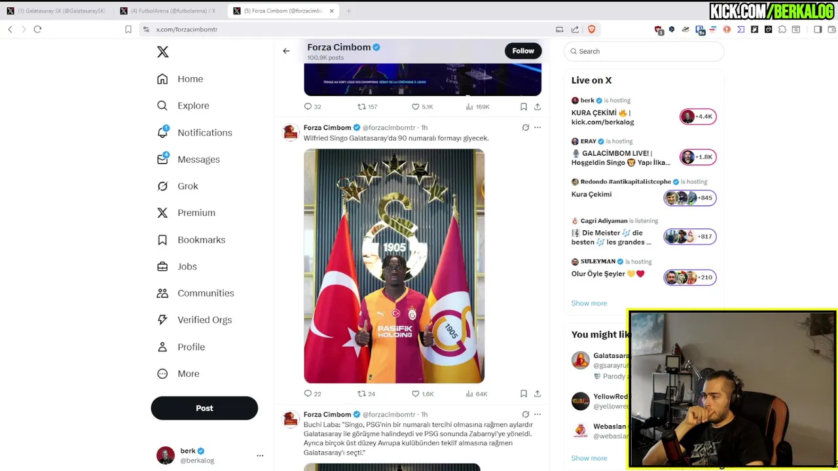Viewport: 838px width, 471px height.
Task: Share the top post with 169K views
Action: click(x=537, y=107)
